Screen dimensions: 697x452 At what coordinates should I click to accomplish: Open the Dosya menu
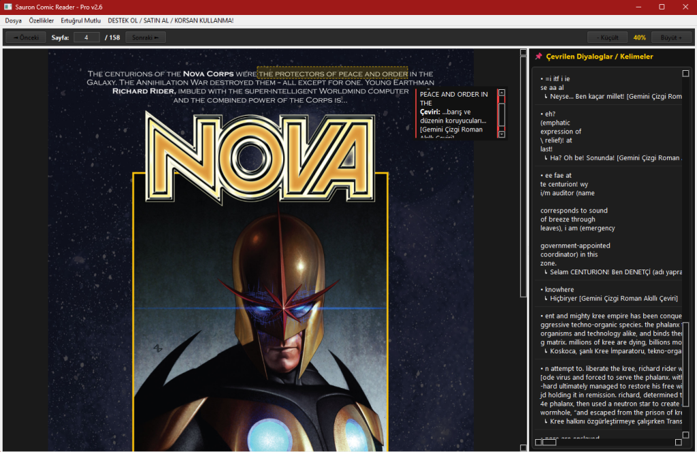point(14,20)
